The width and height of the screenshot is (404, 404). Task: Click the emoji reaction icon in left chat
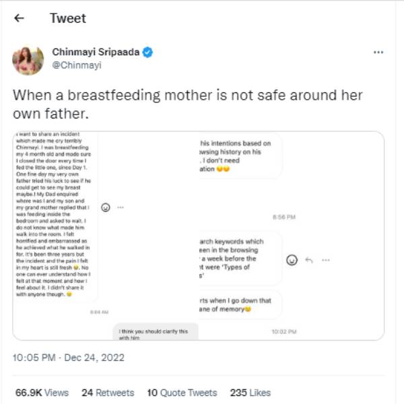click(x=106, y=207)
